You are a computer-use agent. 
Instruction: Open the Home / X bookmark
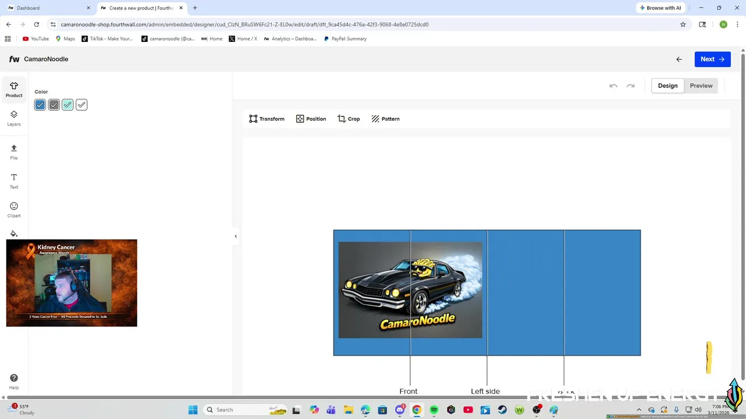tap(243, 39)
